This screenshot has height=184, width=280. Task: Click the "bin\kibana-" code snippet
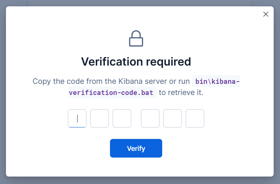click(217, 82)
